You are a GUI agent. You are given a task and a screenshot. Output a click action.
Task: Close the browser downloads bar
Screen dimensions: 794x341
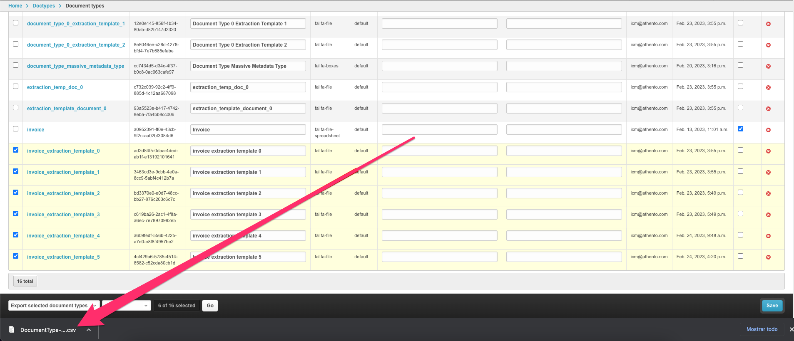tap(791, 329)
